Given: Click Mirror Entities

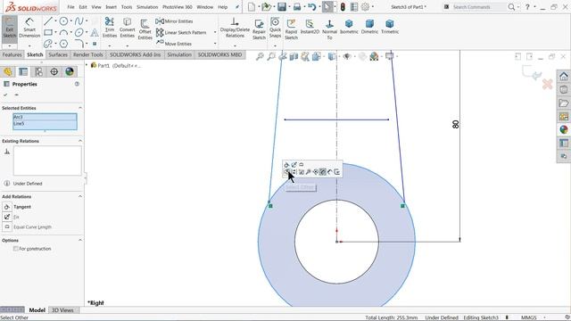Looking at the screenshot, I should 175,21.
